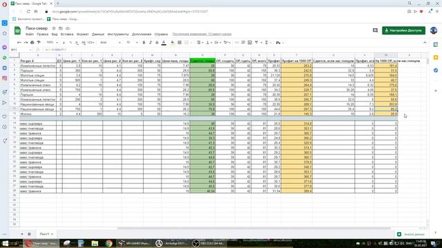This screenshot has width=442, height=248.
Task: Insert a comment from the toolbar
Action: pyautogui.click(x=243, y=43)
